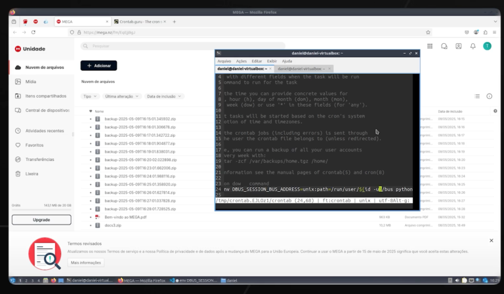The image size is (504, 294).
Task: Open Itens compartilhados in sidebar
Action: pyautogui.click(x=47, y=96)
